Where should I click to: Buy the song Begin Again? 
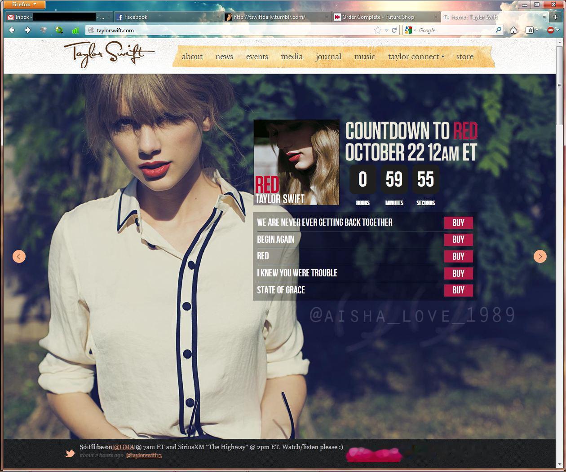458,240
